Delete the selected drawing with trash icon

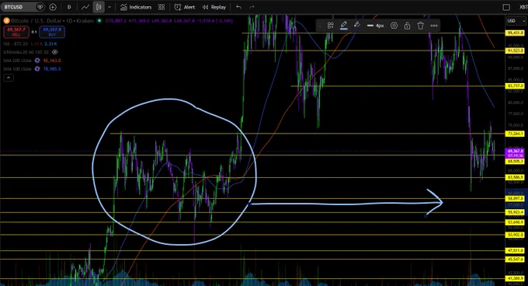[420, 26]
